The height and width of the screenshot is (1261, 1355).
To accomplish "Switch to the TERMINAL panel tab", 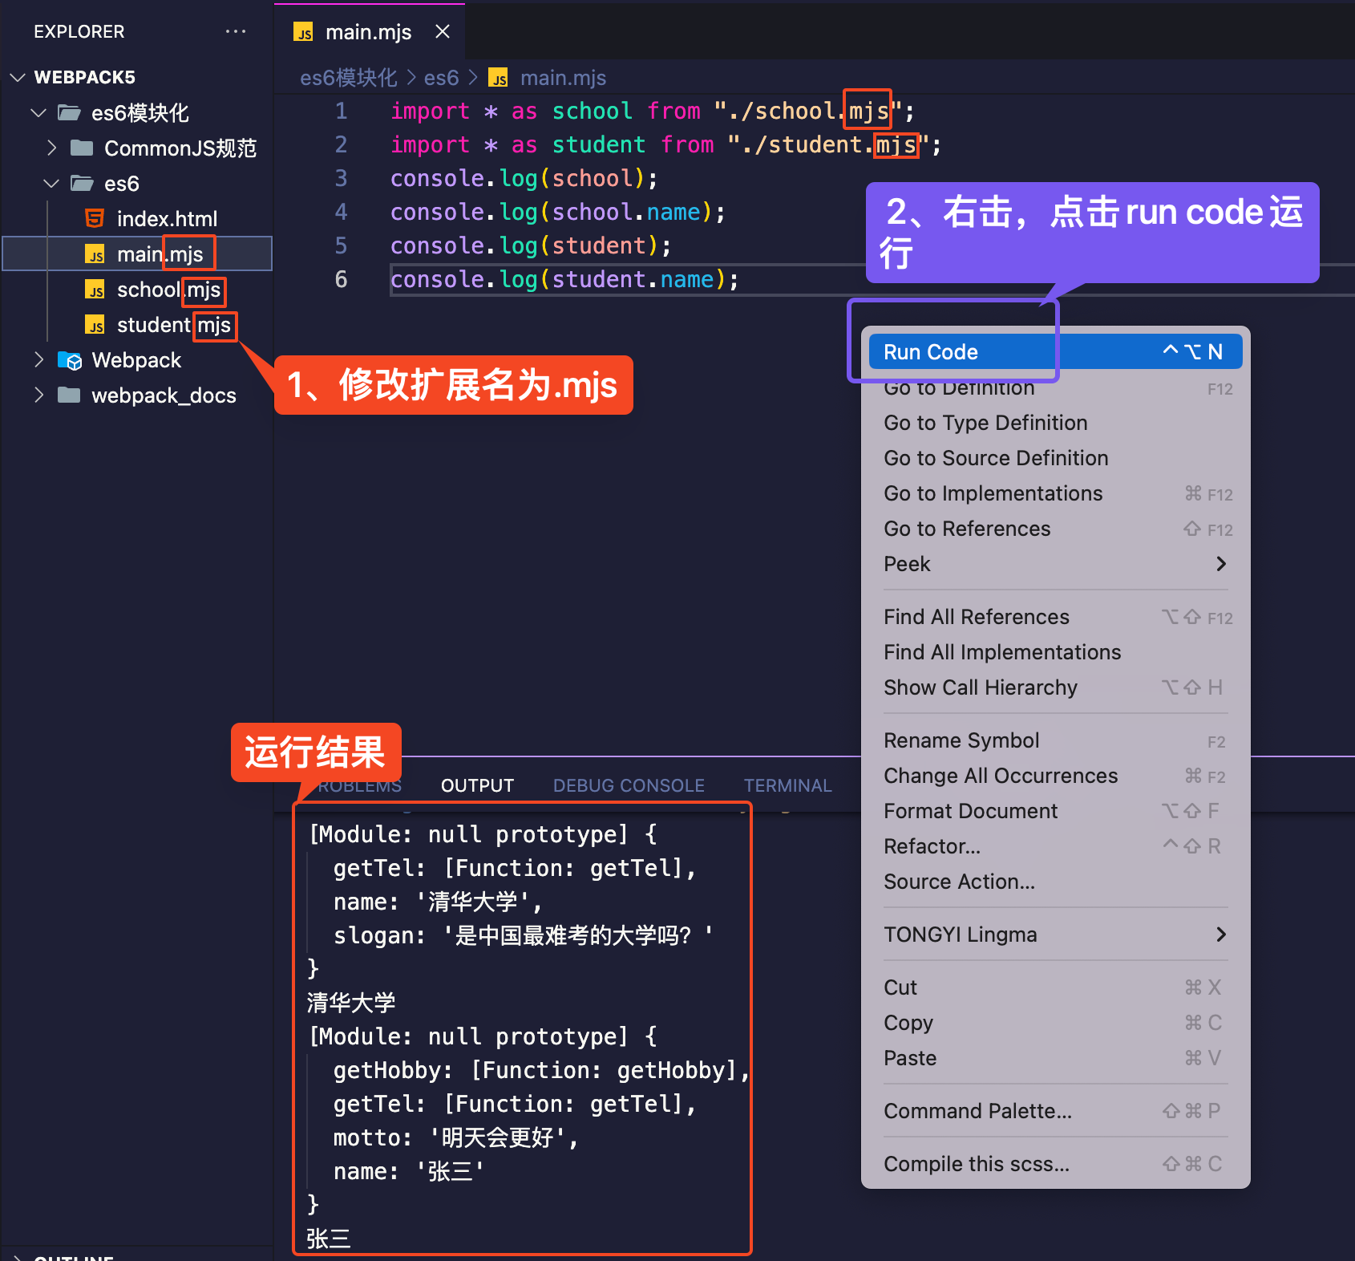I will [787, 785].
